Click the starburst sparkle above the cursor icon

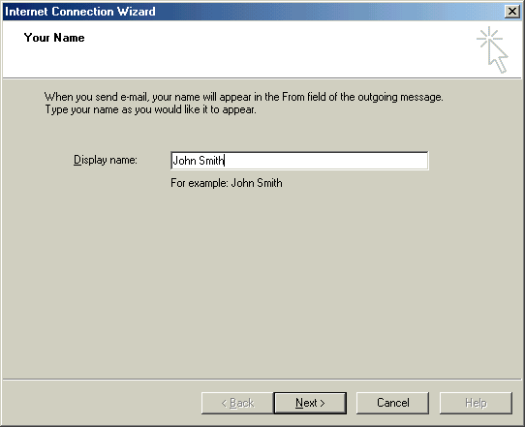click(489, 38)
